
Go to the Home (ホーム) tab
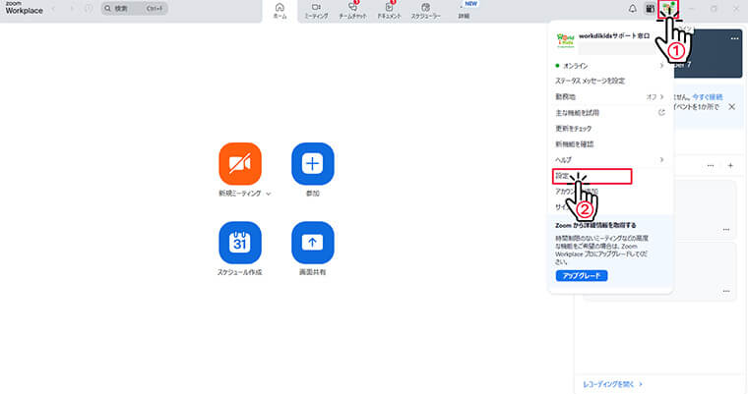tap(280, 11)
